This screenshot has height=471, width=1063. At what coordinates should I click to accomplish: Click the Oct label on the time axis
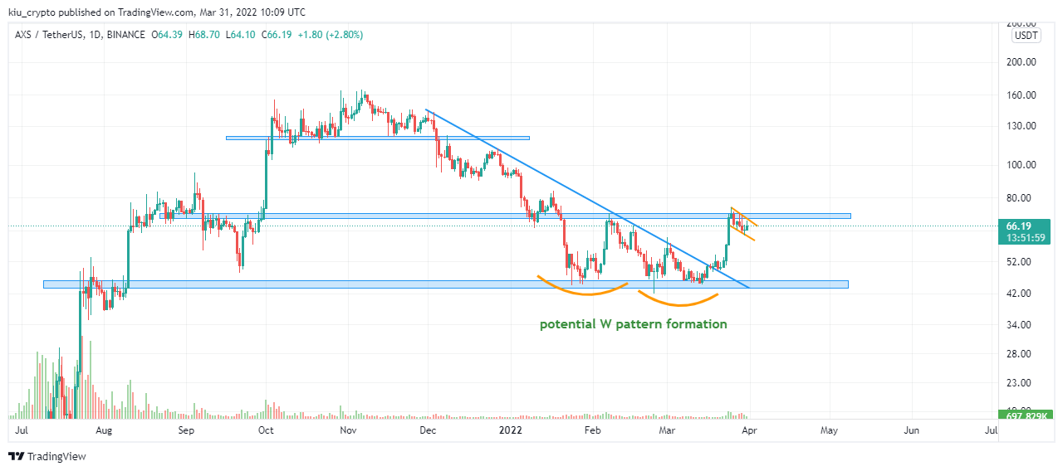click(266, 431)
